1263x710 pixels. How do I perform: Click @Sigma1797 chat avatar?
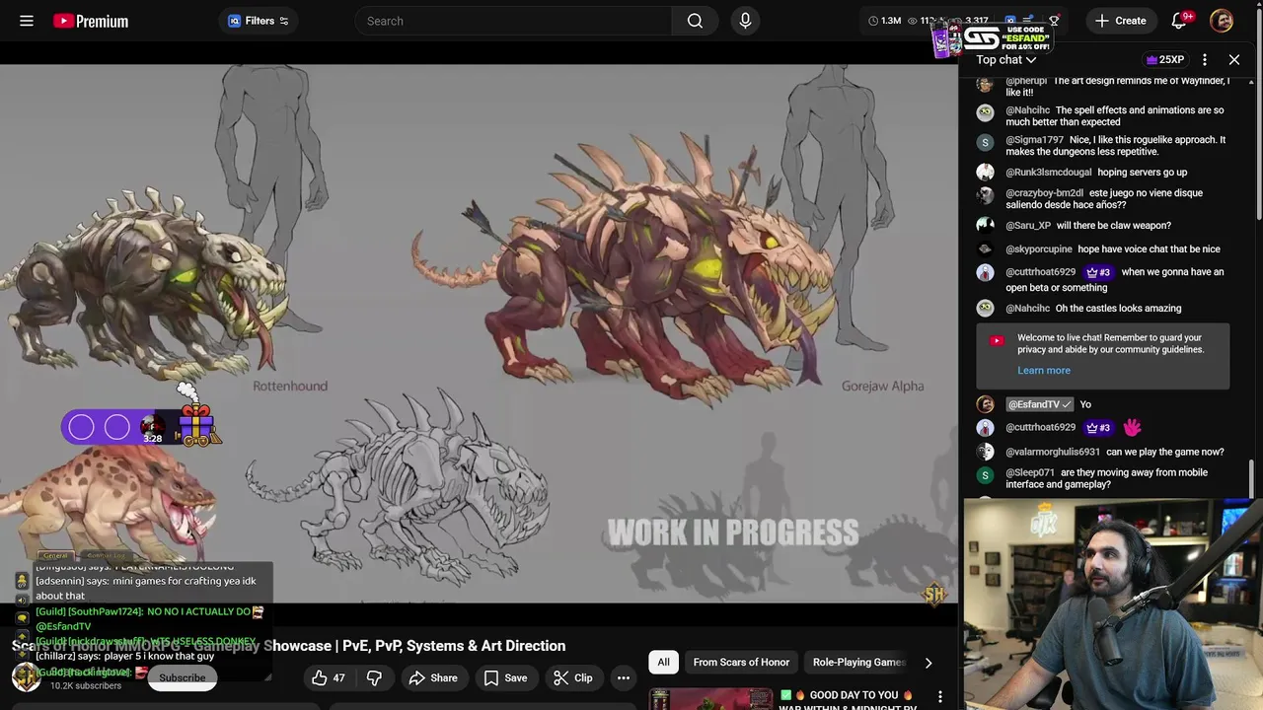pos(985,143)
